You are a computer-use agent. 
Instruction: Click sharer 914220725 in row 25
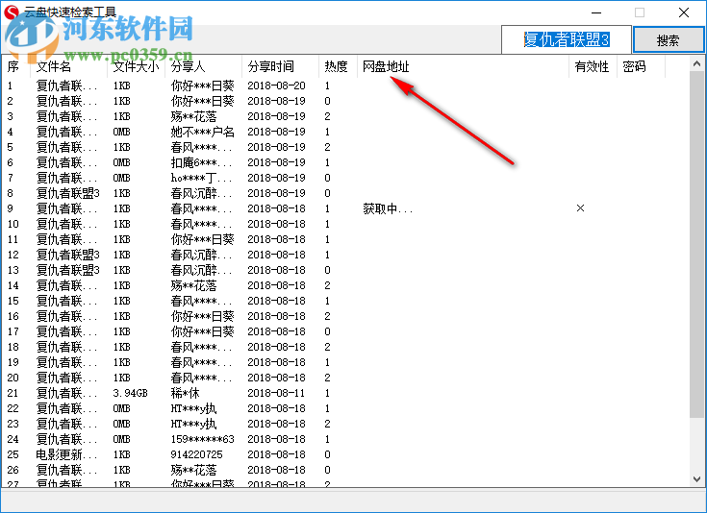[x=196, y=454]
